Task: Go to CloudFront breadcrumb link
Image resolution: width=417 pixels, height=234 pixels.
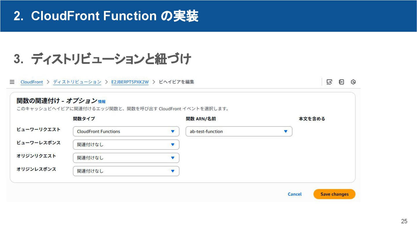Action: [32, 82]
